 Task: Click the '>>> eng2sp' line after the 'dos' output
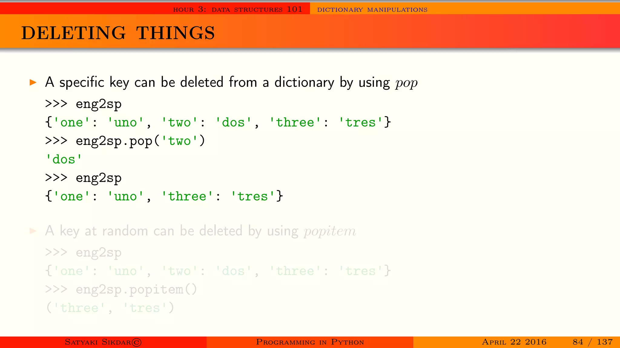[83, 178]
